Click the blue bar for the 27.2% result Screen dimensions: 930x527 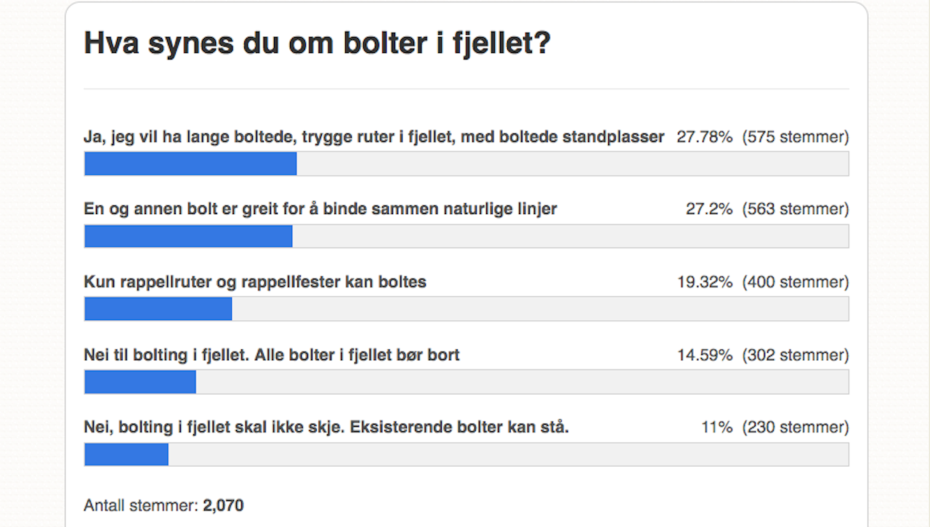point(188,236)
